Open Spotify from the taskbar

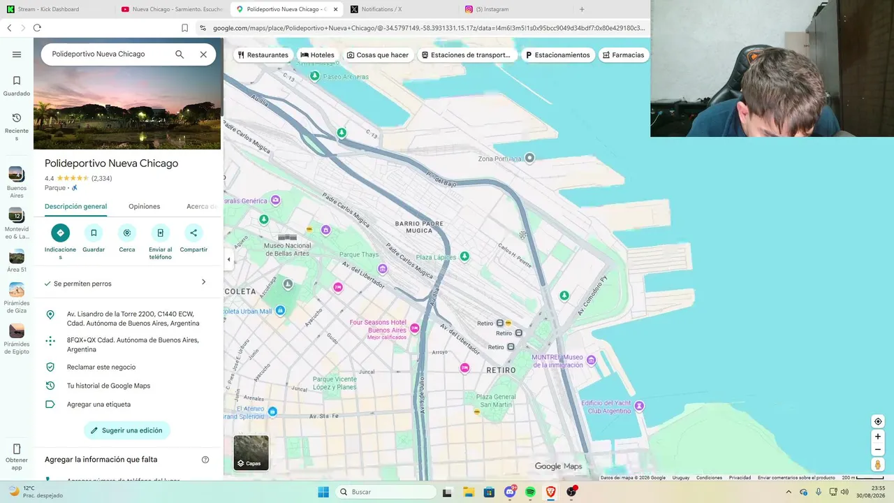pyautogui.click(x=530, y=492)
